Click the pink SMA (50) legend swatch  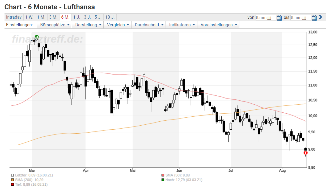[x=163, y=175]
